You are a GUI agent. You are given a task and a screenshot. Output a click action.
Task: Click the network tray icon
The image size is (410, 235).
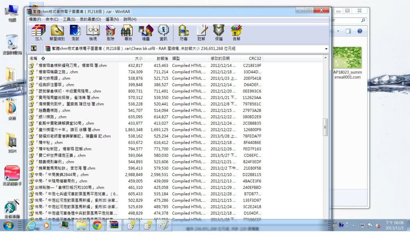(362, 225)
